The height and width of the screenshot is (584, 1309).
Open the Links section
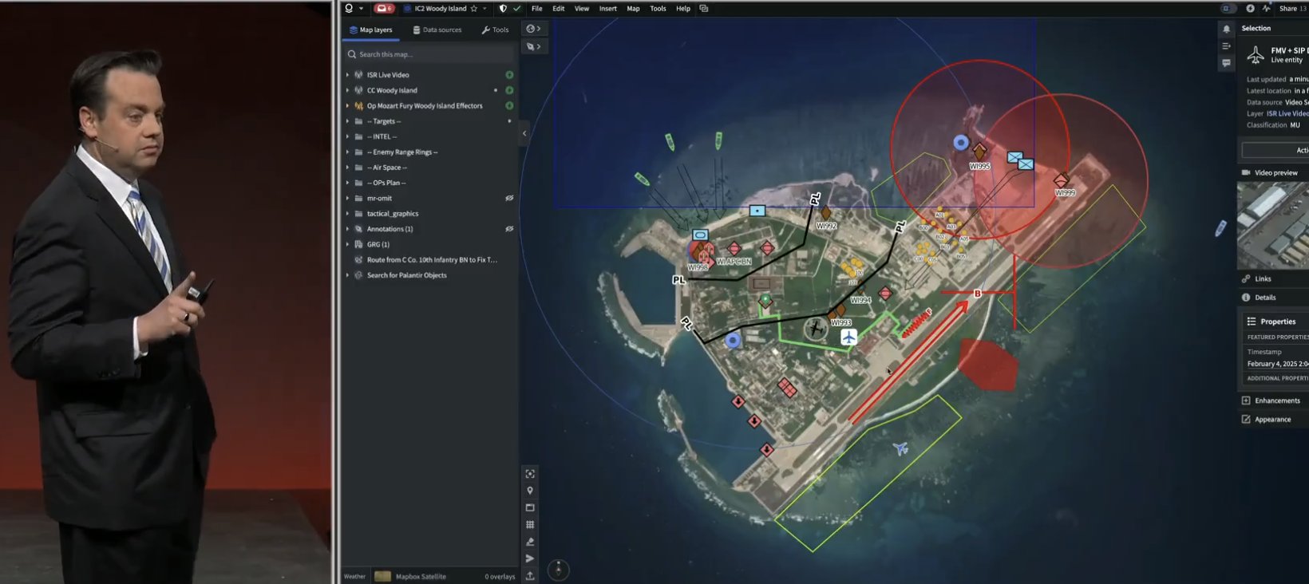tap(1263, 278)
